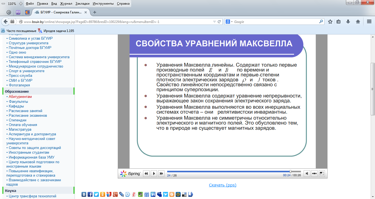Share page on Delicious

tap(184, 194)
